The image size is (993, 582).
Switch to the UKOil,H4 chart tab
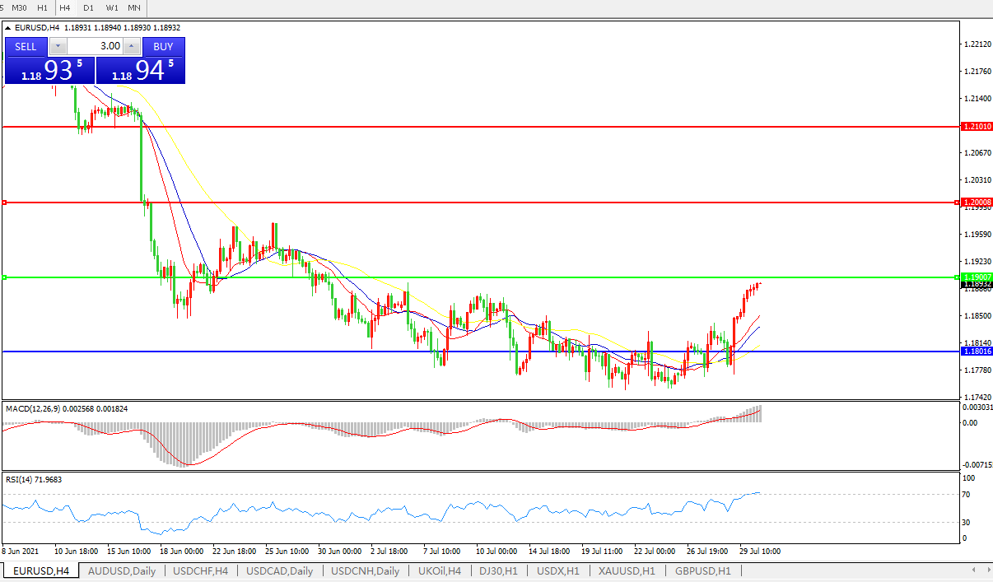click(440, 571)
